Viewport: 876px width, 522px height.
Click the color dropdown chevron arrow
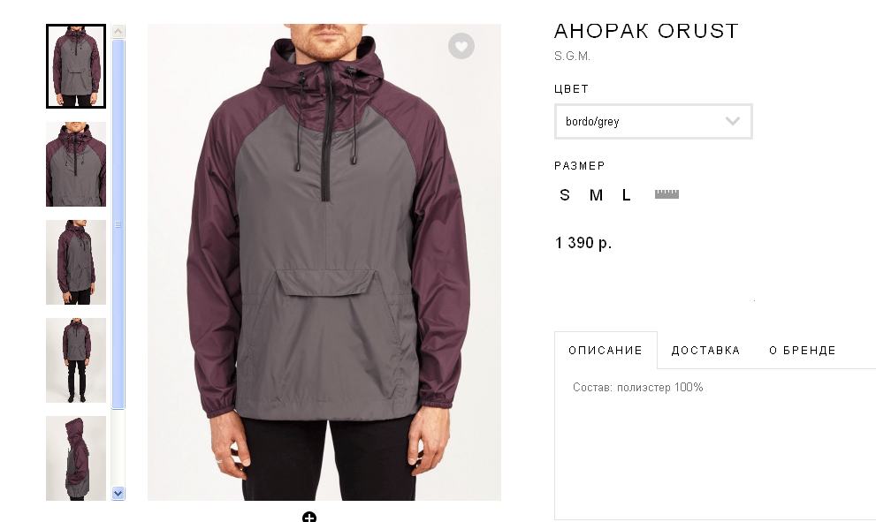click(x=733, y=121)
